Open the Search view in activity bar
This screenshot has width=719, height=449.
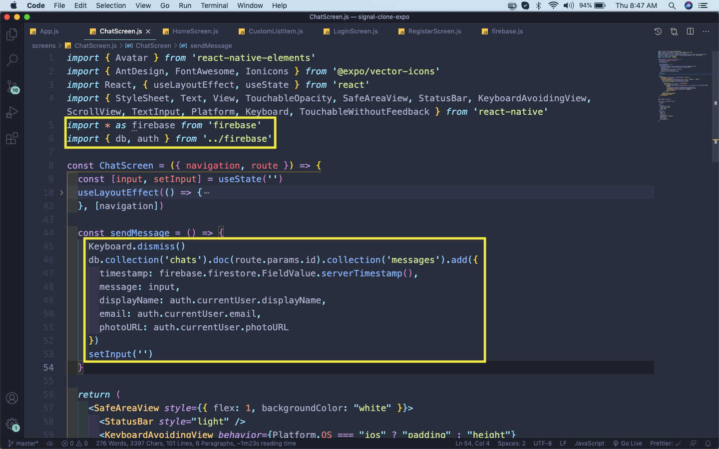[x=12, y=60]
